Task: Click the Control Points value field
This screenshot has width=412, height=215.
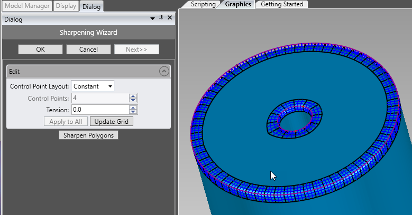Action: 100,98
